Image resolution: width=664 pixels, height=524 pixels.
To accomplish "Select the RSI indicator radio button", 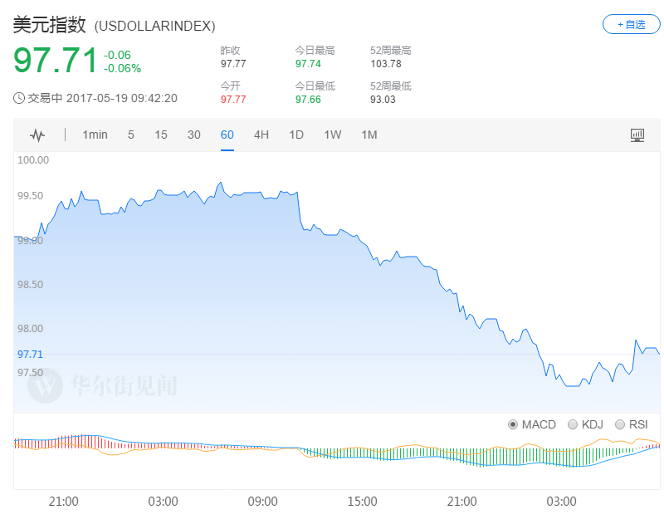I will 619,424.
